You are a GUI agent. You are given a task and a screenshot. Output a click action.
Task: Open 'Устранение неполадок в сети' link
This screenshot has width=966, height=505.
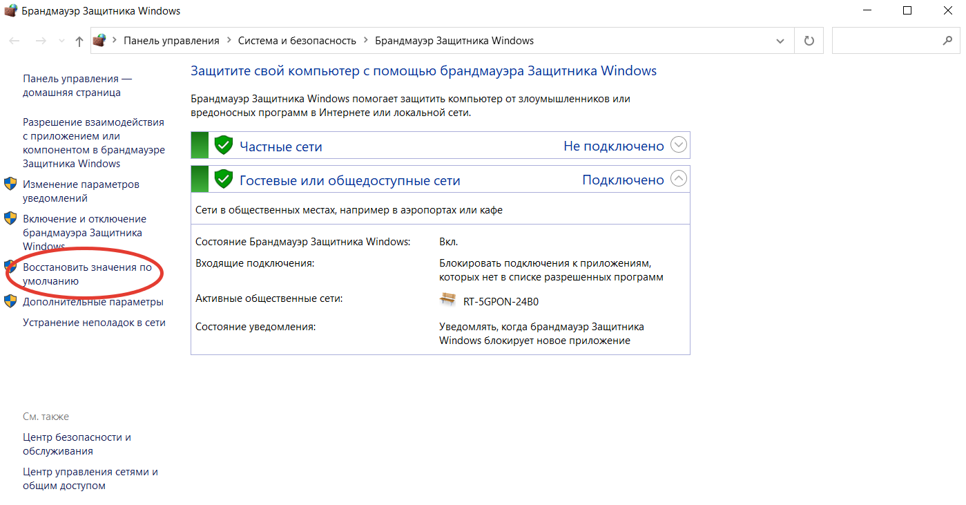(x=94, y=323)
